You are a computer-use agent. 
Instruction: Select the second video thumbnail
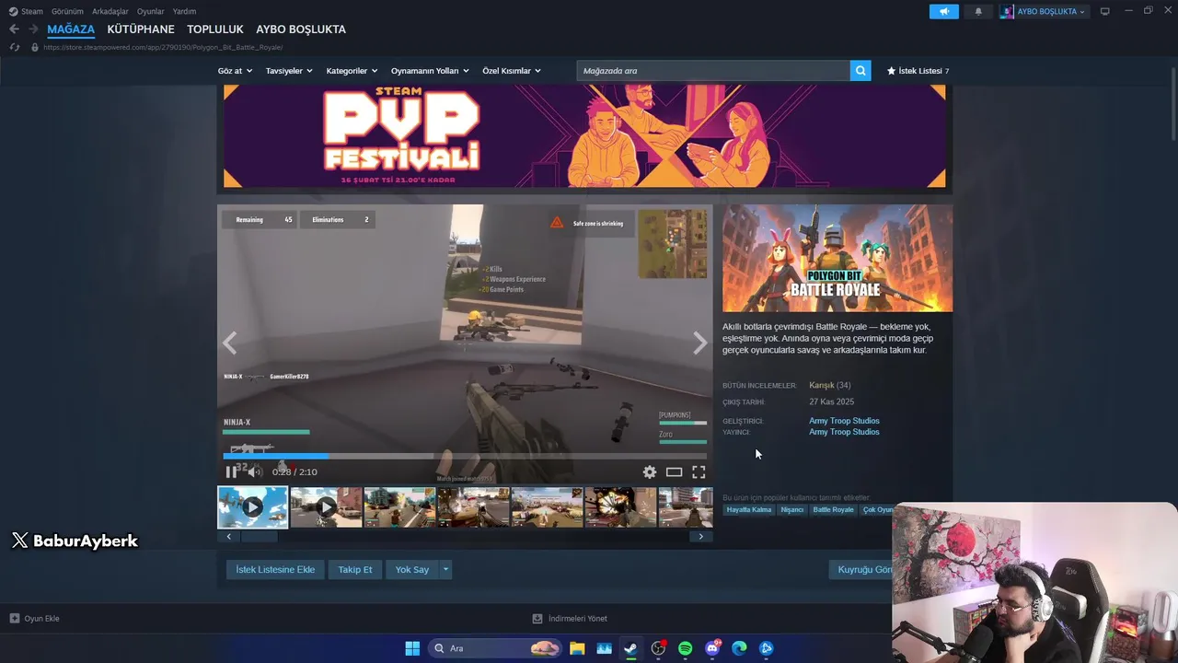pos(326,506)
